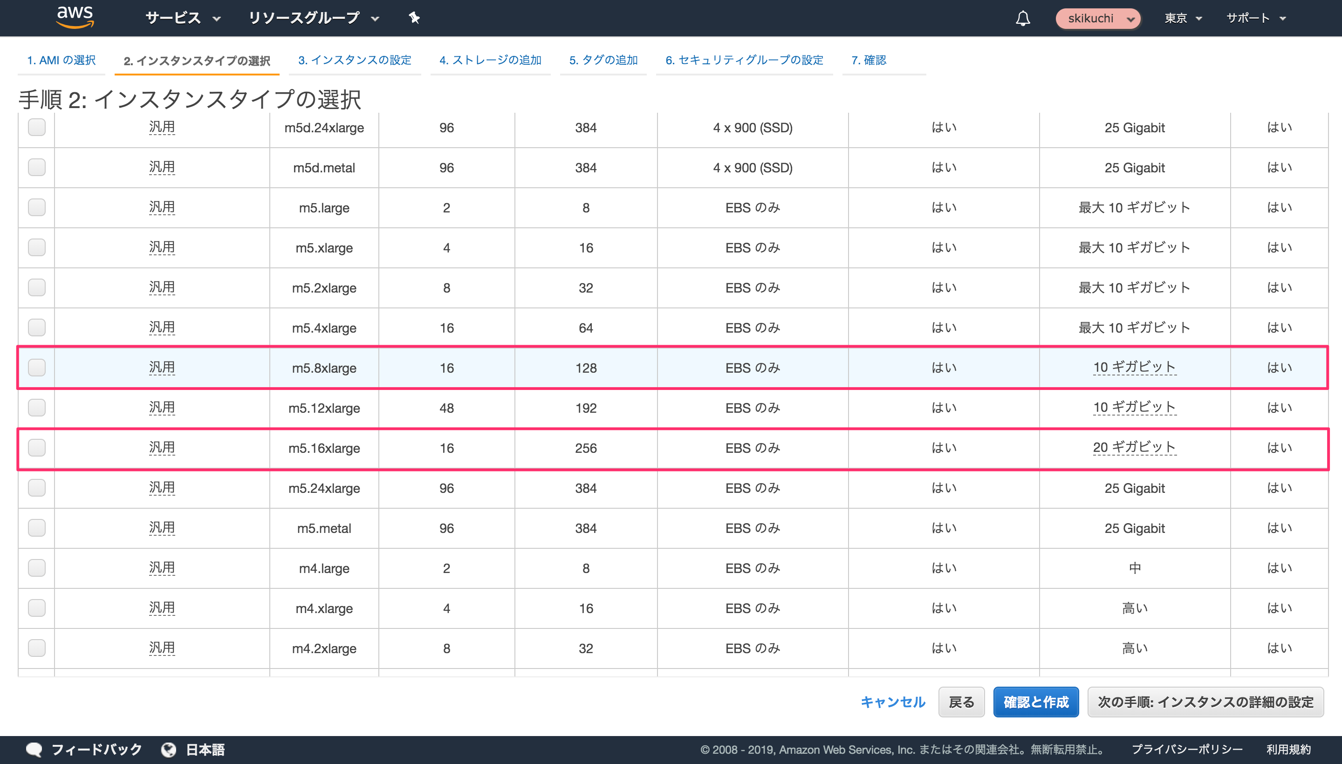
Task: Click the 戻る button
Action: tap(961, 702)
